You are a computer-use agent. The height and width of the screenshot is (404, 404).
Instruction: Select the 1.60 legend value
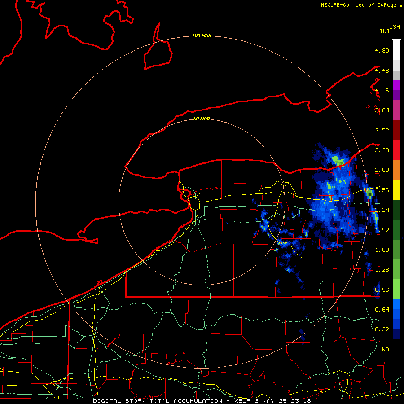(x=382, y=250)
